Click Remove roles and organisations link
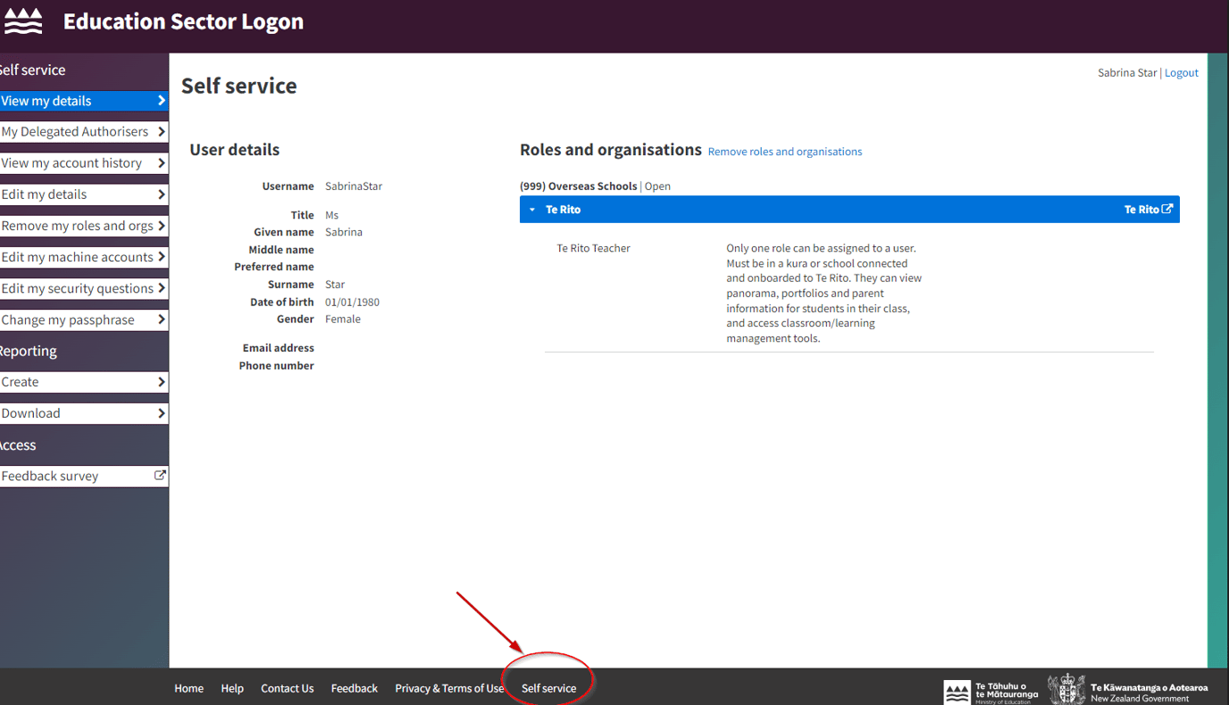The width and height of the screenshot is (1229, 705). point(784,152)
